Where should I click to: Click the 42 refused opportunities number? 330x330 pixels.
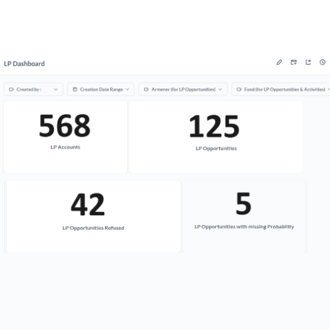point(88,205)
